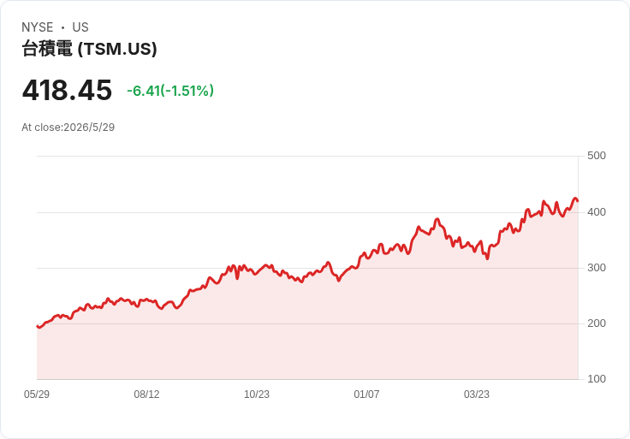Click the price peak above 01/07–03/23
The image size is (630, 439).
tap(437, 219)
